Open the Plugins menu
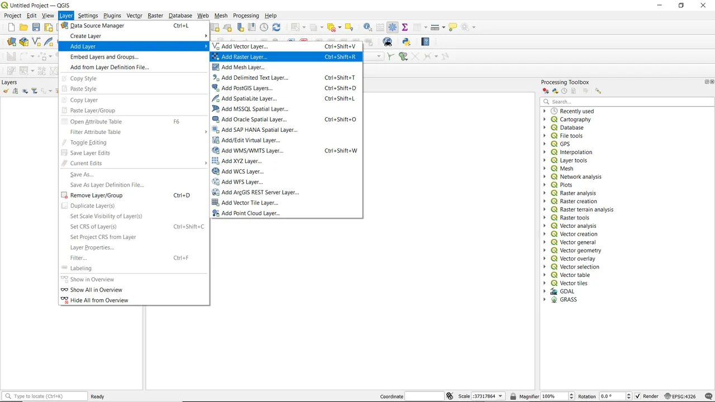 (112, 16)
